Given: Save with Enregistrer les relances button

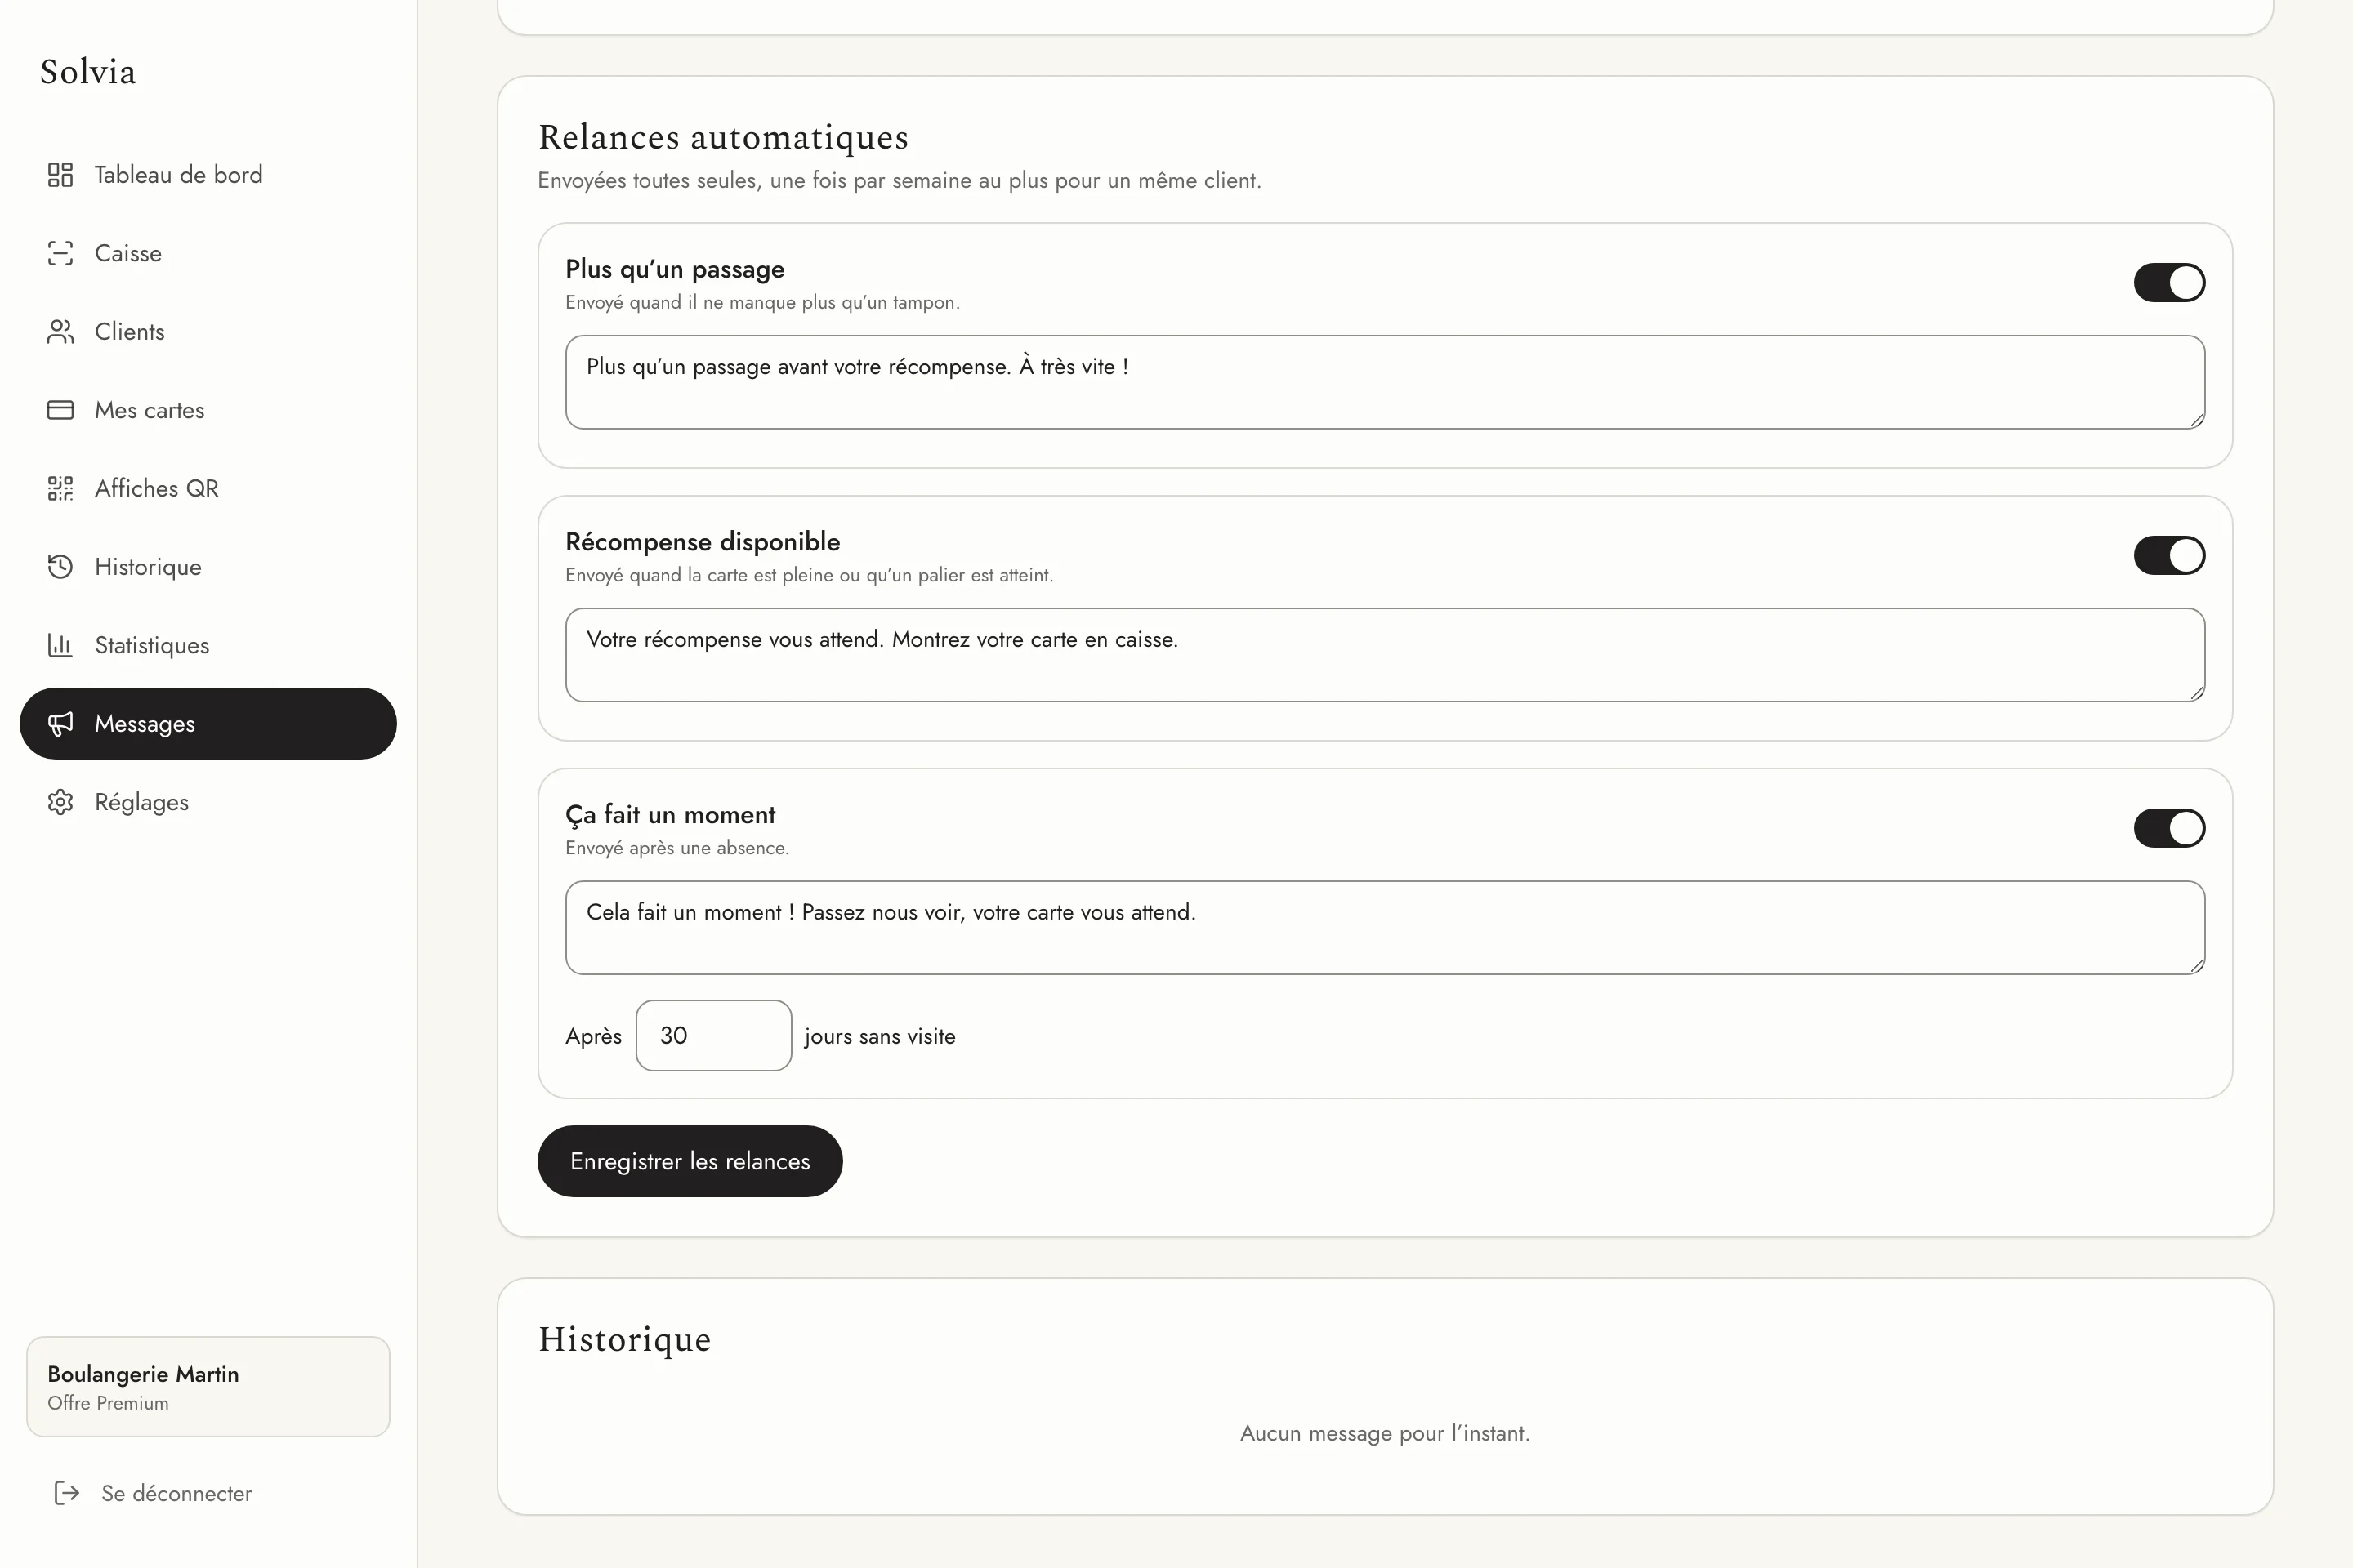Looking at the screenshot, I should click(690, 1161).
